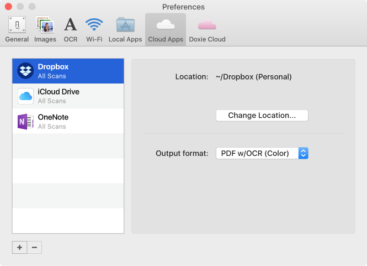Click the empty area of the apps list

pos(68,182)
